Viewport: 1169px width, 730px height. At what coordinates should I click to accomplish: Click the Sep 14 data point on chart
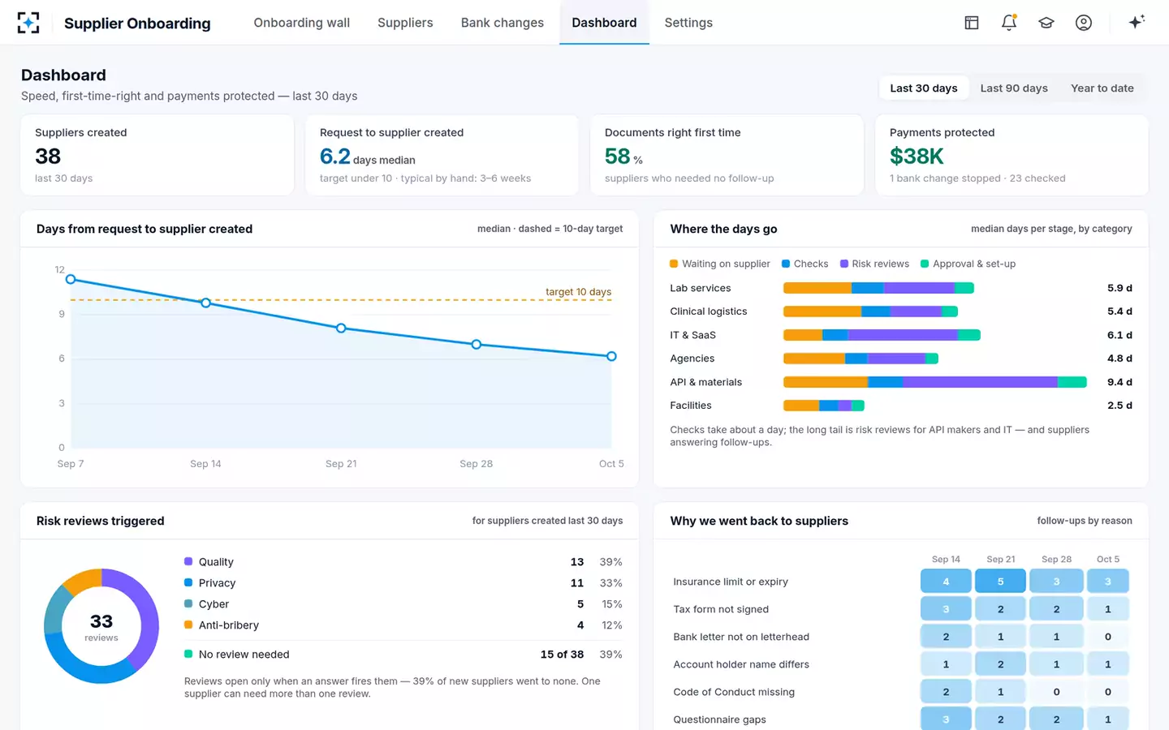(205, 303)
